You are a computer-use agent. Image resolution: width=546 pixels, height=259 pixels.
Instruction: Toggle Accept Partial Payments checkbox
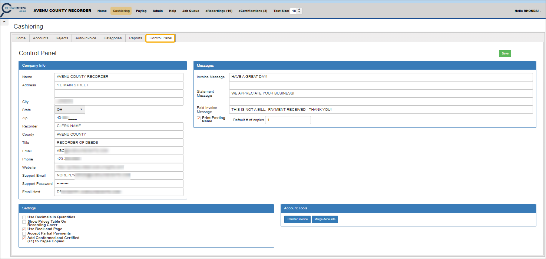pos(24,234)
